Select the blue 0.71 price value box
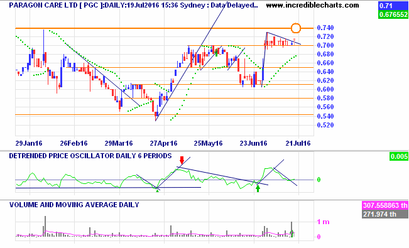 click(x=393, y=6)
